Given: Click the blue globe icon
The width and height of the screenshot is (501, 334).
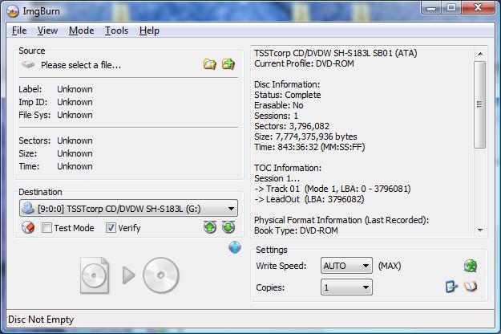Looking at the screenshot, I should click(x=235, y=248).
